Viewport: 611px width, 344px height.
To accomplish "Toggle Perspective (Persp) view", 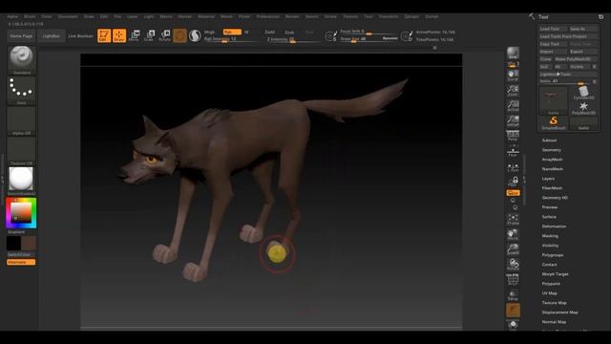I will click(513, 136).
